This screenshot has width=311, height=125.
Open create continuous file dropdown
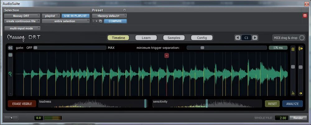(x=22, y=21)
